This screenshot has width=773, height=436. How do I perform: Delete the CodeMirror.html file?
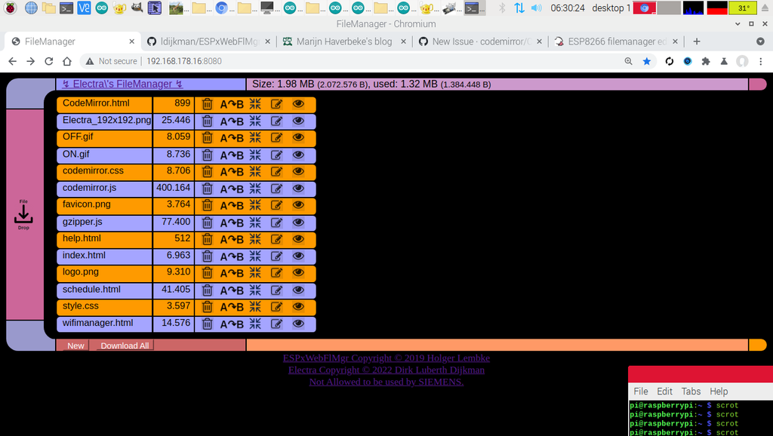pyautogui.click(x=207, y=104)
